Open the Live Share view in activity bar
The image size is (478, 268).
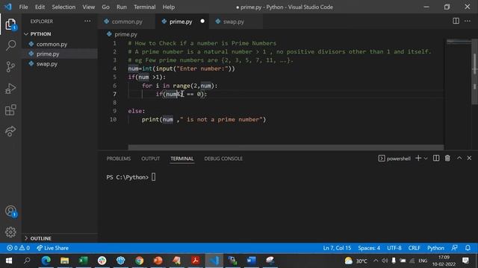point(10,131)
